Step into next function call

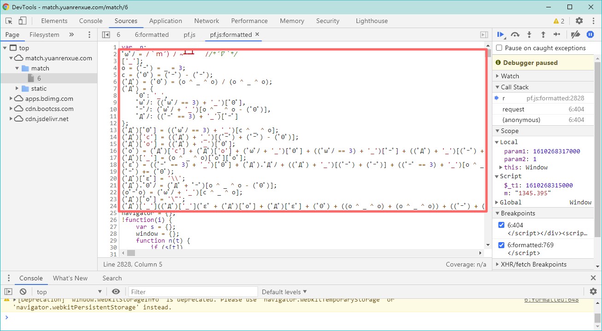(x=529, y=35)
